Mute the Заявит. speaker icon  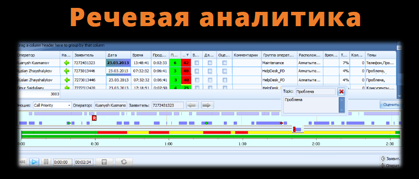click(x=383, y=158)
